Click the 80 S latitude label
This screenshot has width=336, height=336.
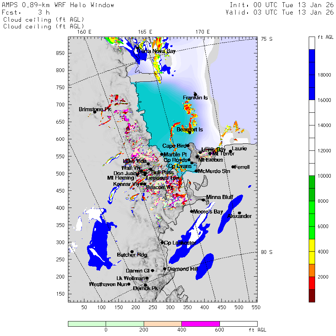[267, 252]
